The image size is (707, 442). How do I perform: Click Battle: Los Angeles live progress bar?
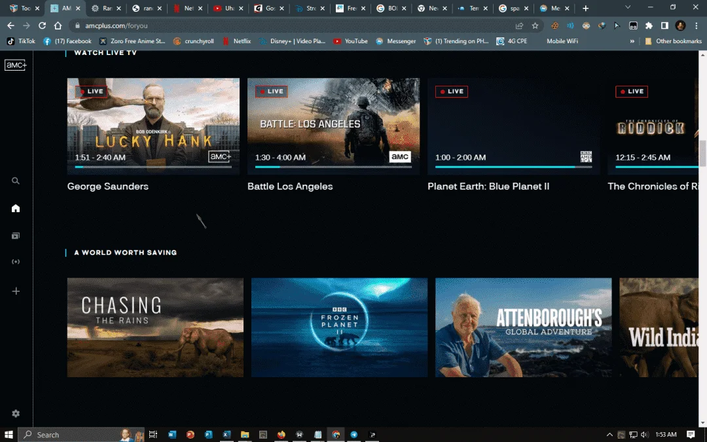point(334,167)
